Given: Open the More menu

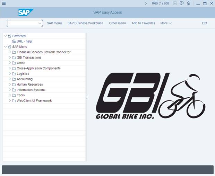Looking at the screenshot, I should click(x=166, y=23).
